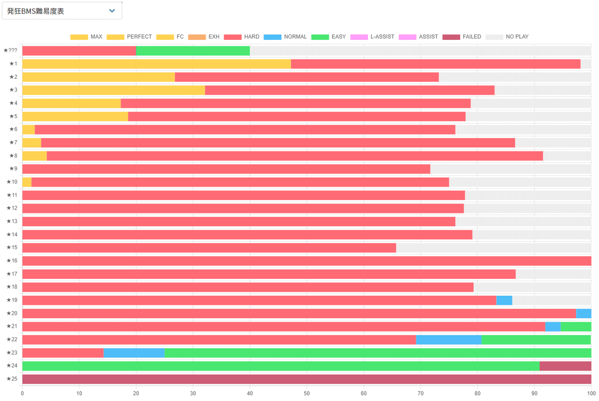
Task: Click the ★1 row yellow FC segment
Action: [x=157, y=64]
